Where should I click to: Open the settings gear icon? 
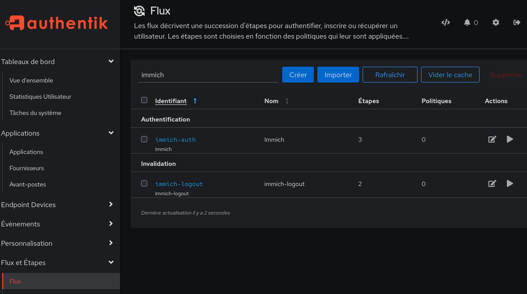495,22
